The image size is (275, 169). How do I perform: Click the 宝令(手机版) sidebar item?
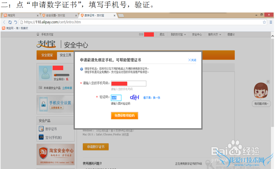pos(50,137)
